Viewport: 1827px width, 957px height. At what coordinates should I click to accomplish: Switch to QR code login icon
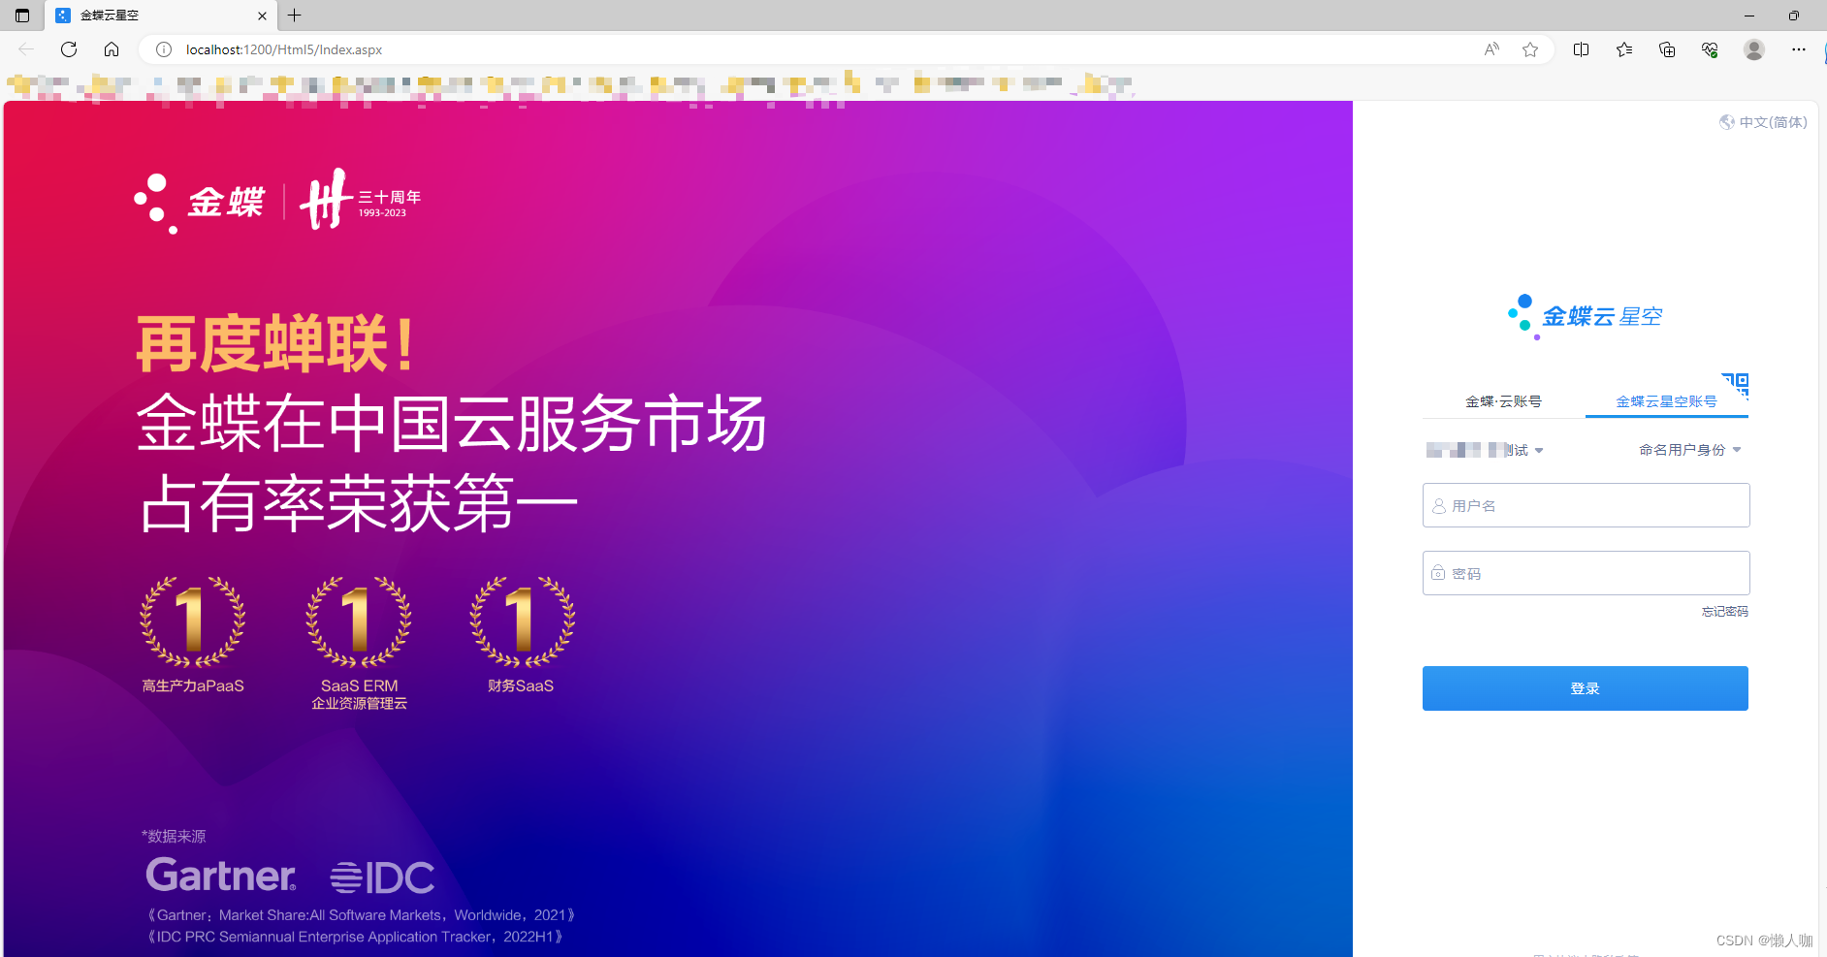click(1735, 385)
